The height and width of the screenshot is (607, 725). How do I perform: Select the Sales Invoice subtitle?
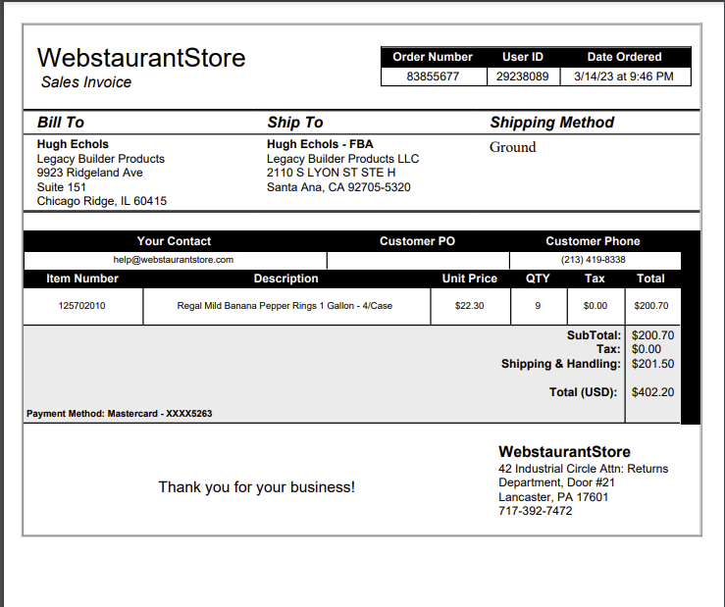point(86,82)
